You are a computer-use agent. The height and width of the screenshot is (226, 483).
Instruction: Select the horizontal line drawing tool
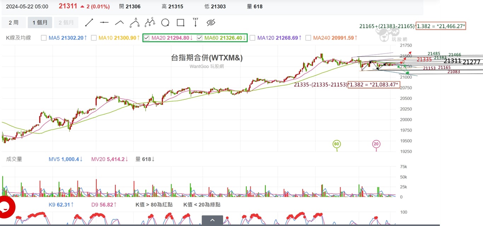coord(104,23)
